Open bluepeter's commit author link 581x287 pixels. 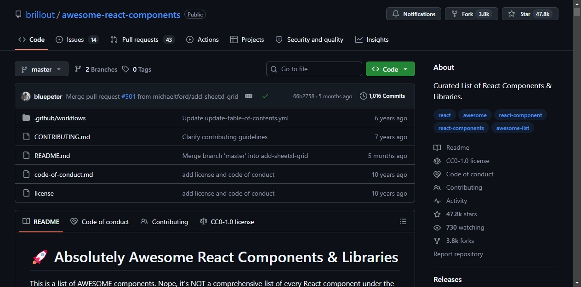[48, 96]
